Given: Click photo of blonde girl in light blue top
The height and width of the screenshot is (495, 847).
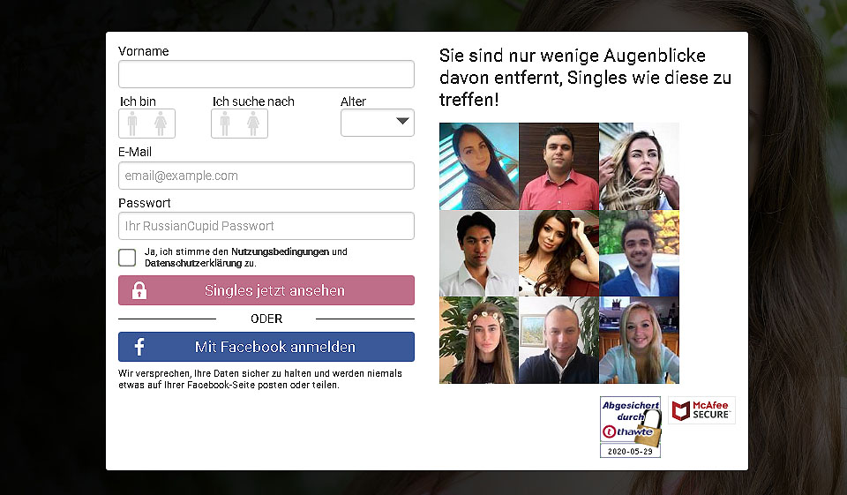Looking at the screenshot, I should [x=639, y=340].
